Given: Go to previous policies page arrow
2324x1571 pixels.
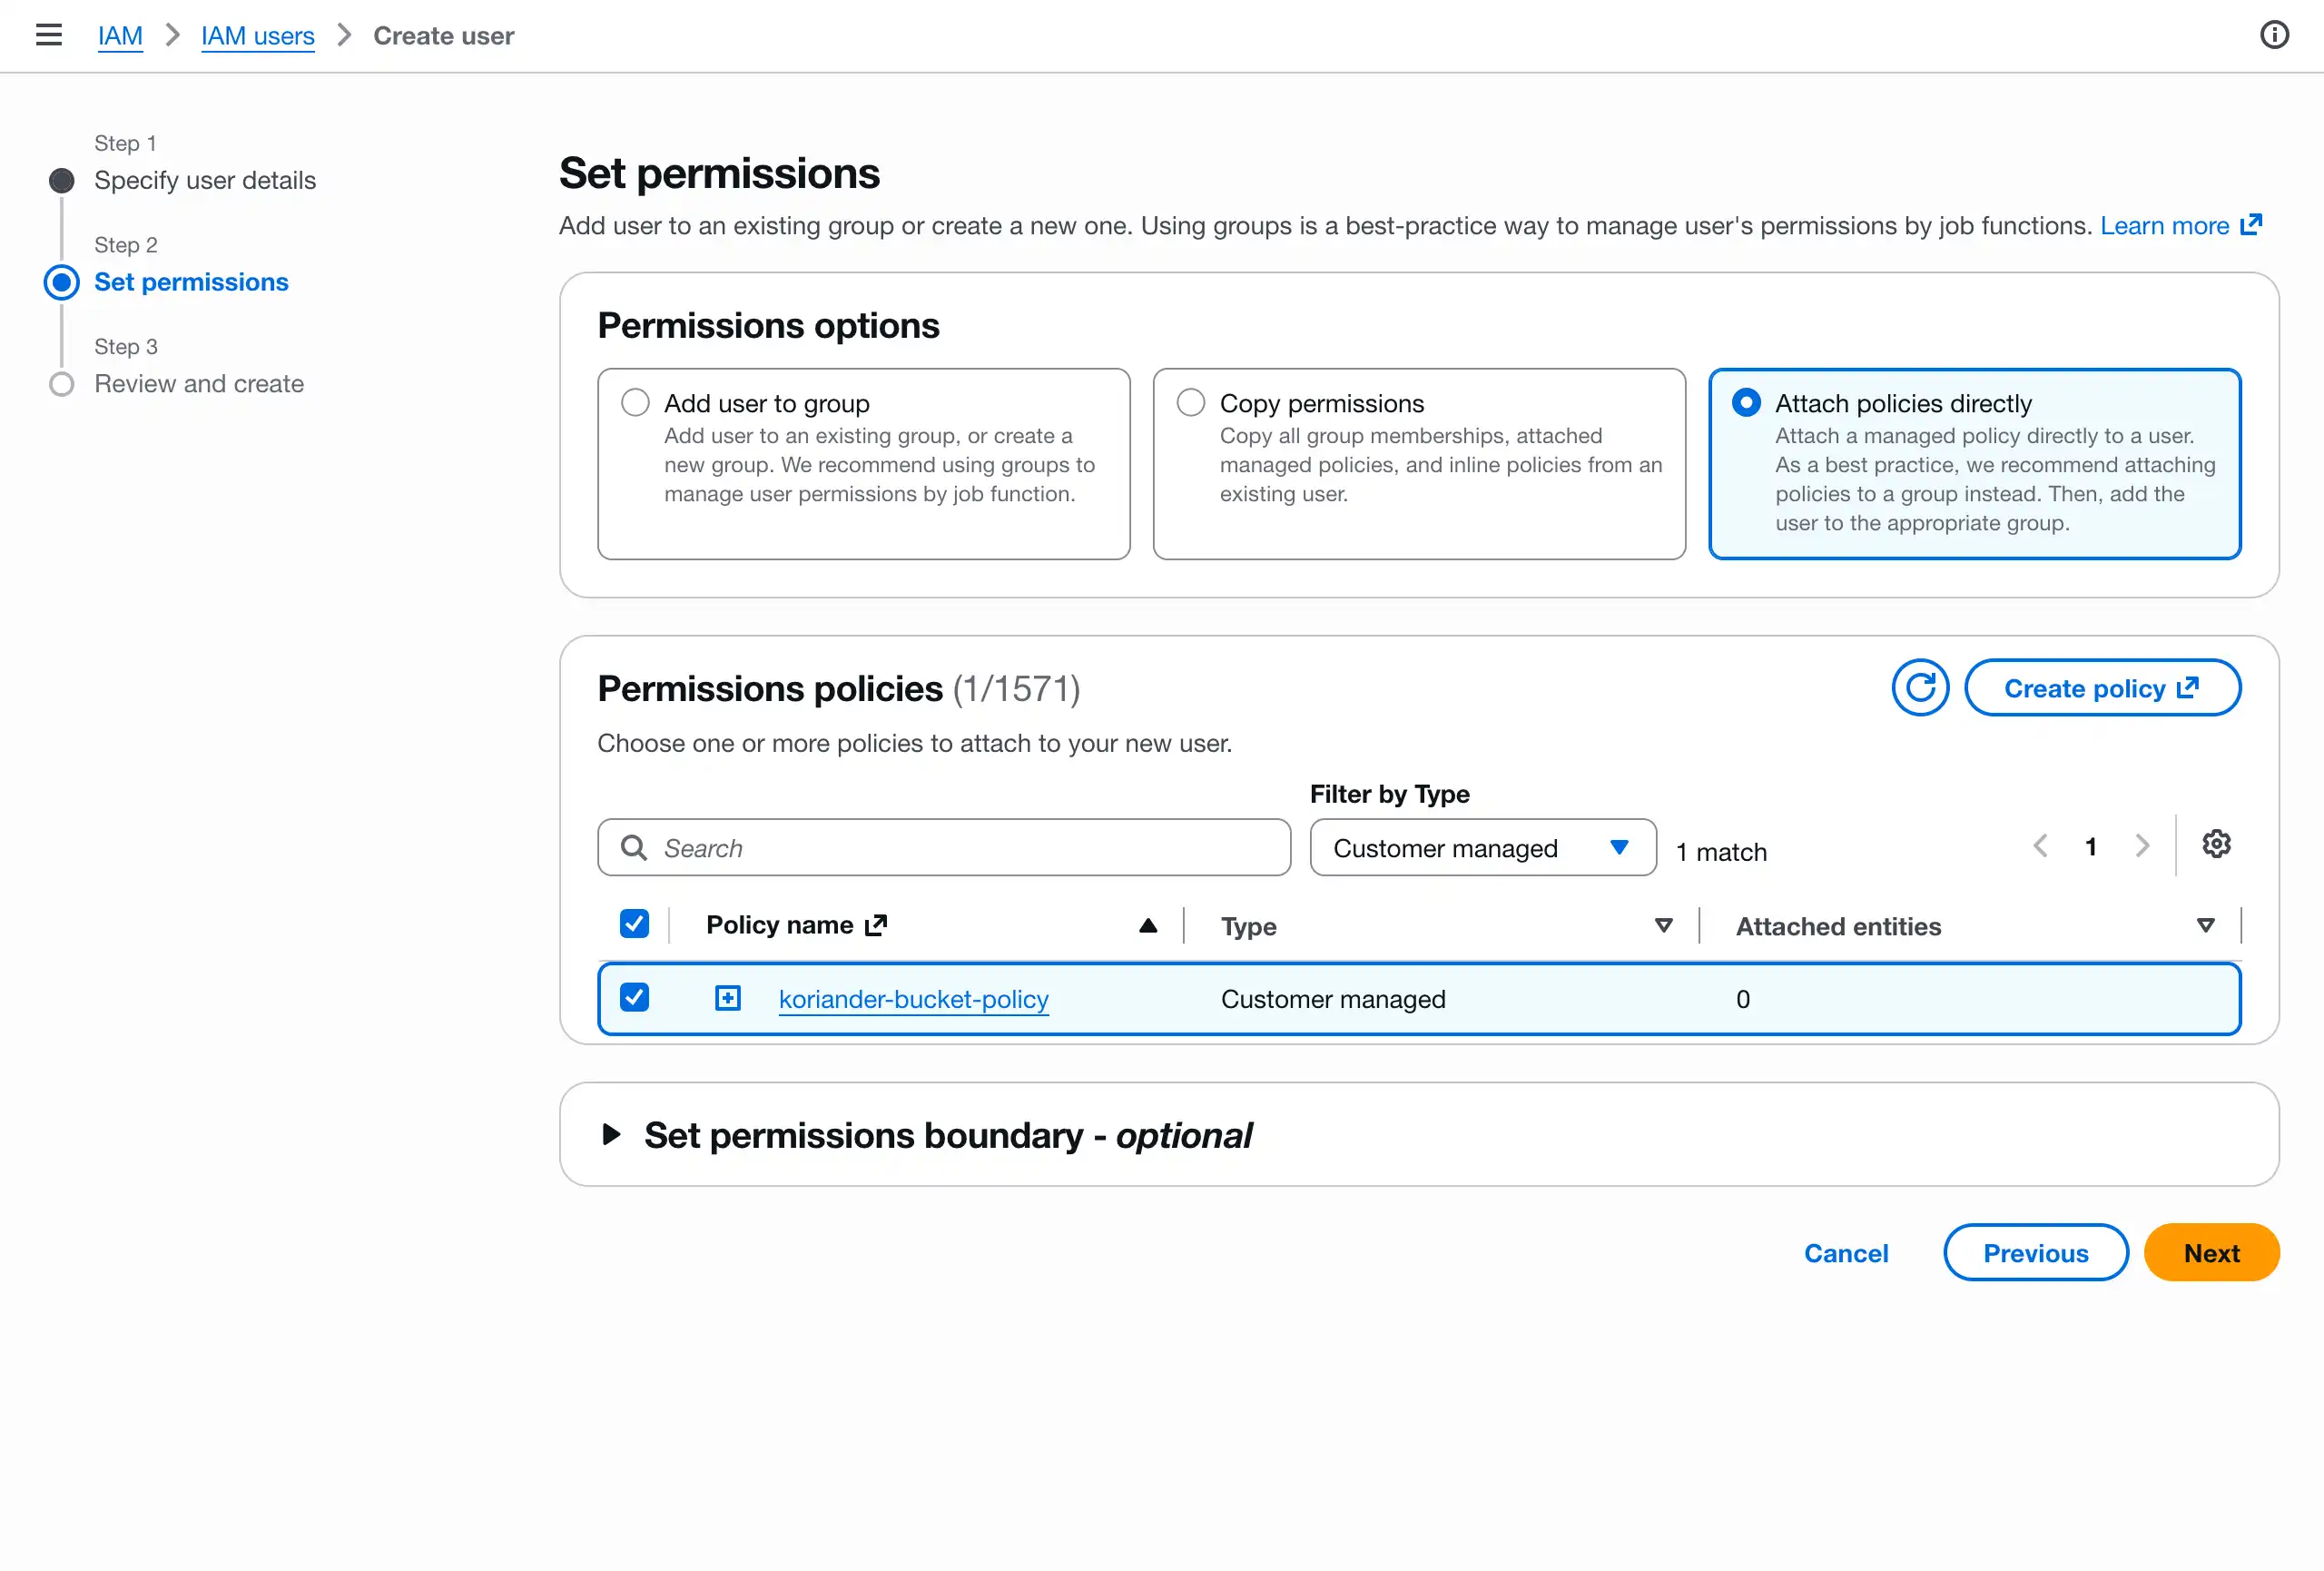Looking at the screenshot, I should click(x=2040, y=847).
